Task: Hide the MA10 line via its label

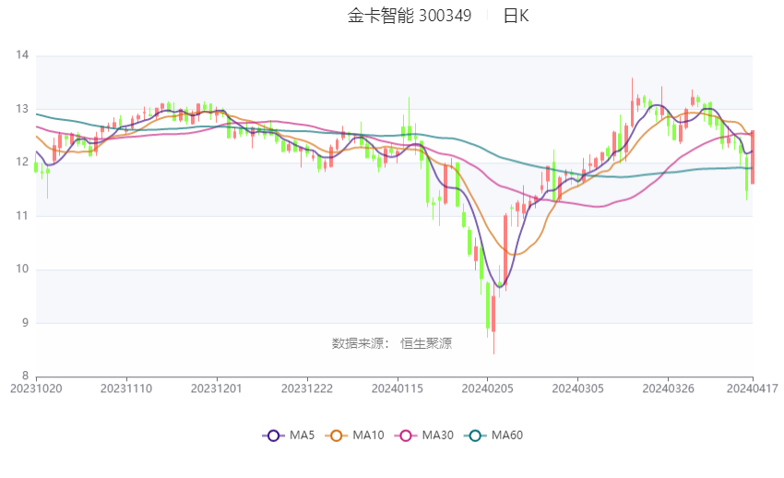Action: (369, 435)
